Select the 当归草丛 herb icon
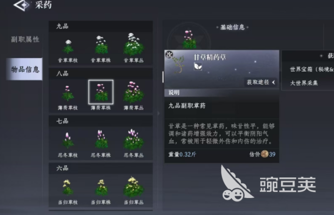This screenshot has width=334, height=215. (x=134, y=187)
